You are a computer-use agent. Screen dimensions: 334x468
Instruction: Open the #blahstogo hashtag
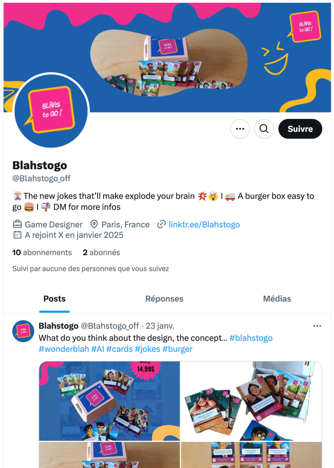pos(251,338)
